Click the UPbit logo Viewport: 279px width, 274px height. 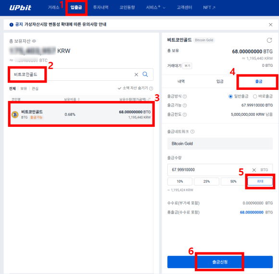click(x=20, y=8)
